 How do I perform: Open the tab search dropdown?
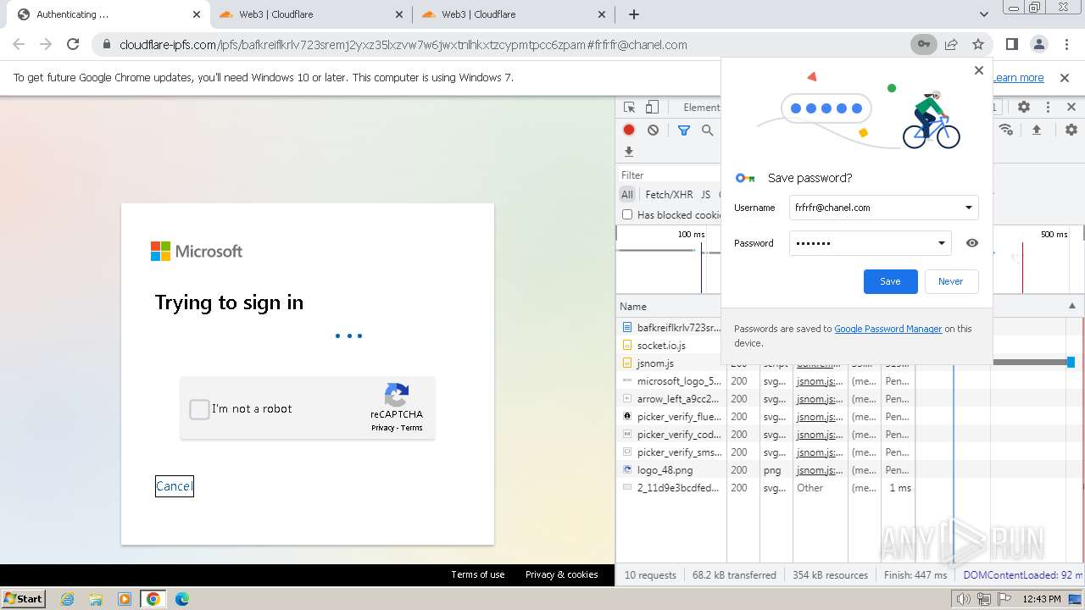[x=984, y=14]
